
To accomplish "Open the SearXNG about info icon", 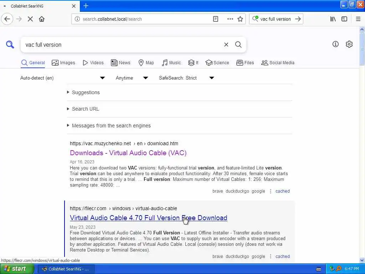I will (x=335, y=44).
